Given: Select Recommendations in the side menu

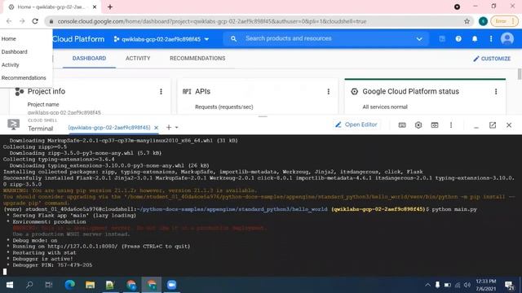Looking at the screenshot, I should [24, 78].
